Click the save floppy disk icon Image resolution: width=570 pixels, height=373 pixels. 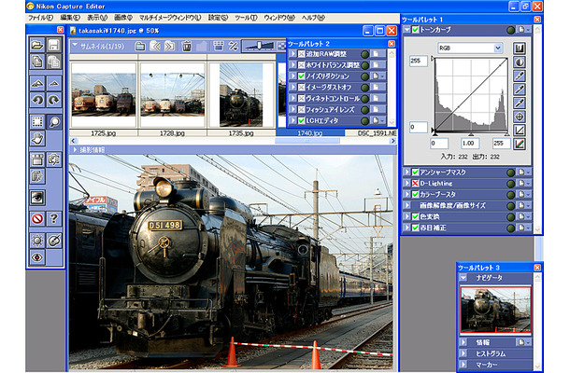[x=54, y=45]
